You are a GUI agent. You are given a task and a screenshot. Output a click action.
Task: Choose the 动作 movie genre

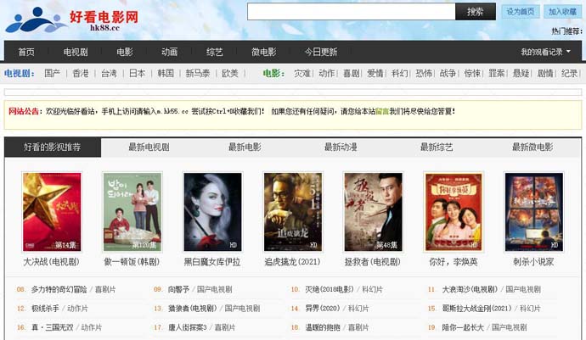point(327,73)
